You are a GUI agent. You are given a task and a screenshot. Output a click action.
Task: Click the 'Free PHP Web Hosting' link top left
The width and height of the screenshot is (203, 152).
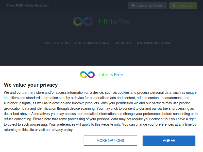(x=27, y=5)
